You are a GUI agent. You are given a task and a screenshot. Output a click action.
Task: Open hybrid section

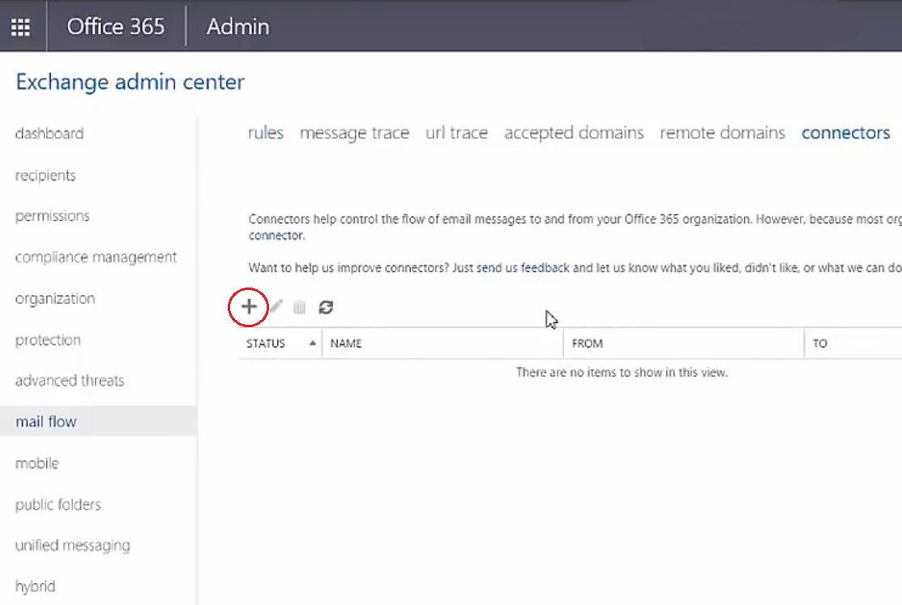click(35, 586)
